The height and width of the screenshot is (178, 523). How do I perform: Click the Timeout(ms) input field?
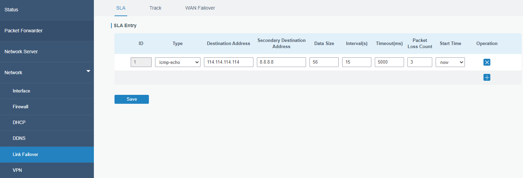[x=389, y=62]
